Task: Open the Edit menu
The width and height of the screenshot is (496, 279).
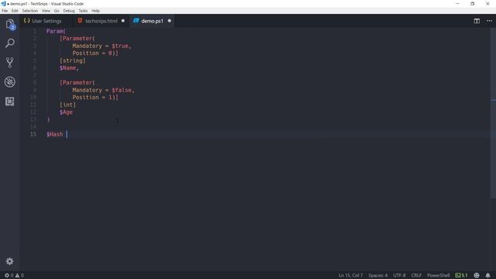Action: (x=15, y=11)
